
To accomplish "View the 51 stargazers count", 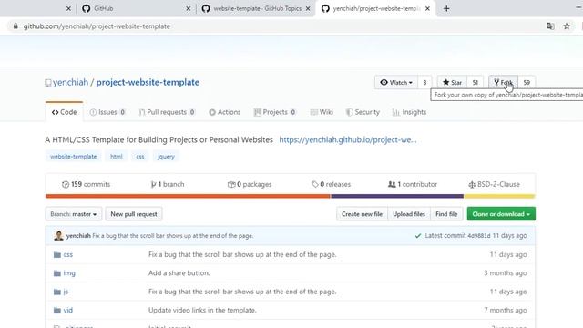I will click(x=476, y=83).
